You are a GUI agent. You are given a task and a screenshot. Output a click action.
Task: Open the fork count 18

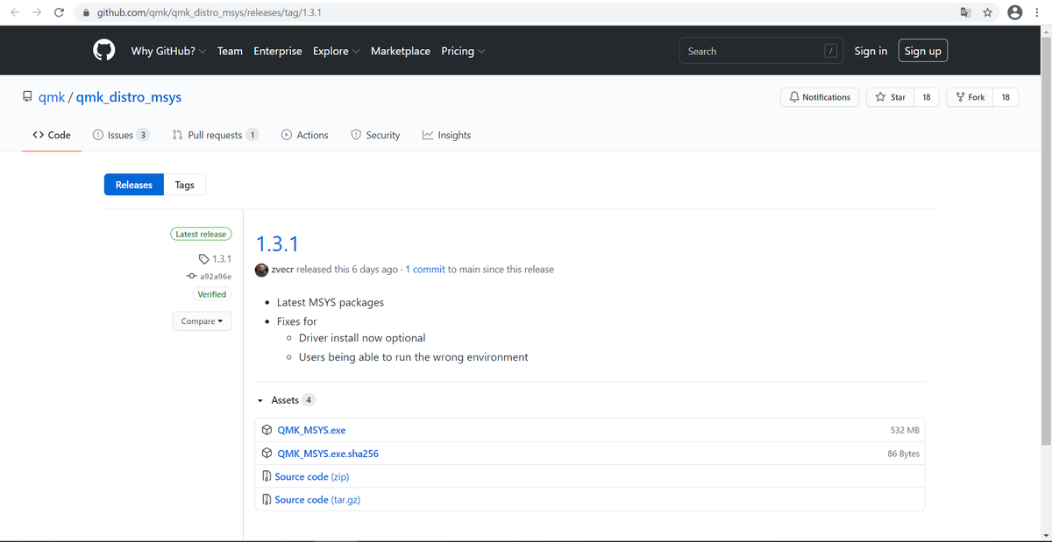(1006, 97)
